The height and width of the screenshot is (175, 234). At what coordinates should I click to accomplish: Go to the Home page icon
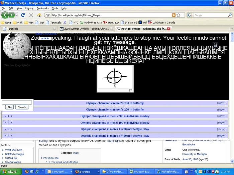(39, 15)
